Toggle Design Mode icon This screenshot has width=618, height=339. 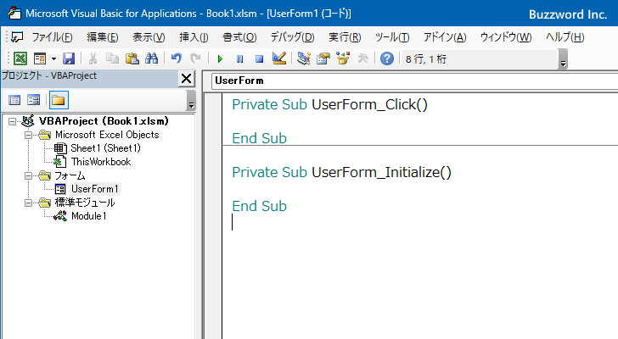(279, 58)
